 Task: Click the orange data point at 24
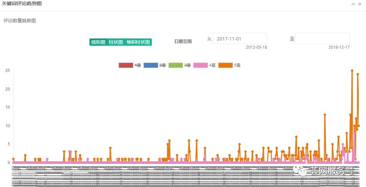tap(358, 74)
